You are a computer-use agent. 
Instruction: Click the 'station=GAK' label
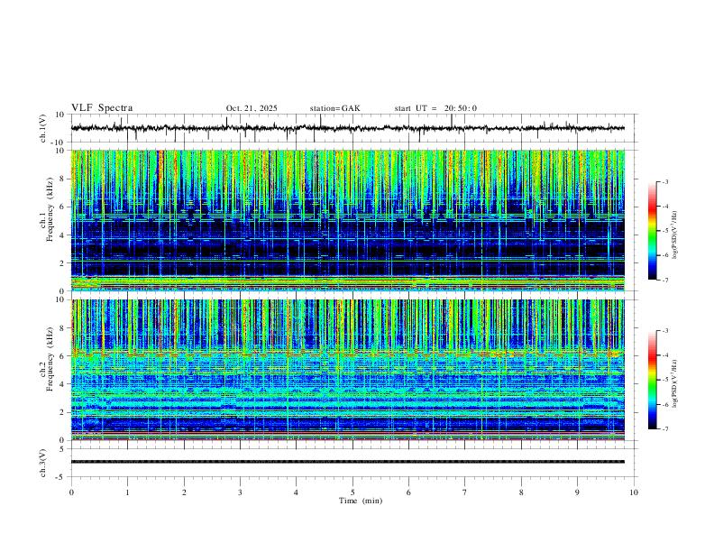pyautogui.click(x=334, y=108)
